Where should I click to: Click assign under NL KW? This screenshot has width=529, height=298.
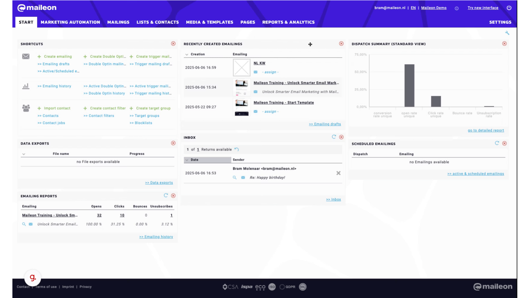270,72
